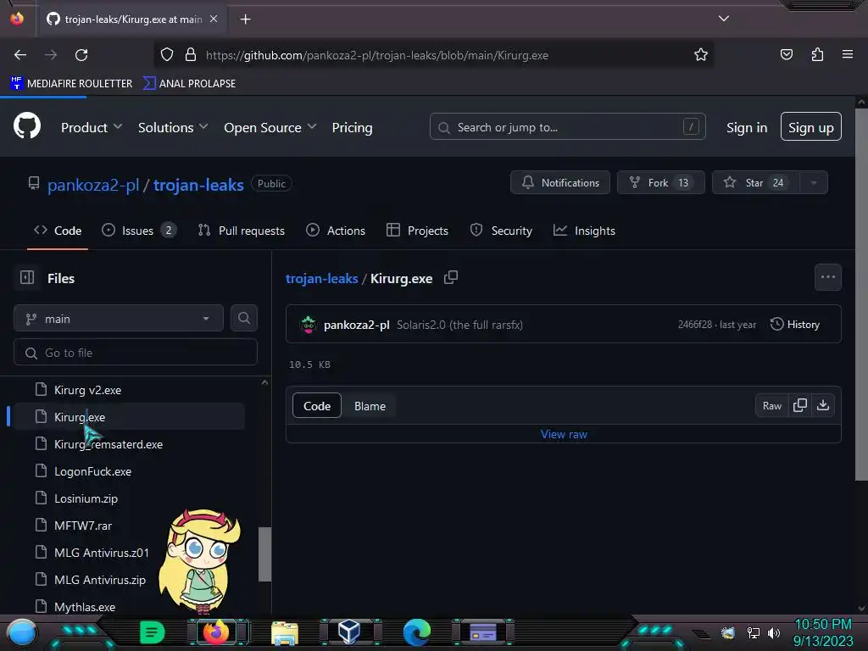This screenshot has width=868, height=651.
Task: Click the shield tracking protection icon
Action: [x=167, y=55]
